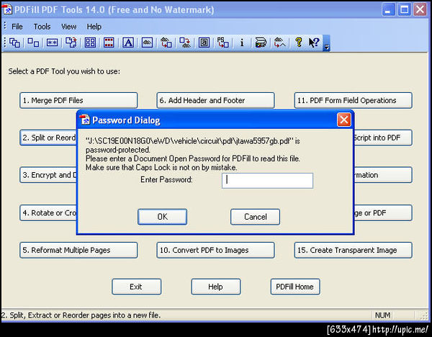Maximize the PDFill PDF Tools window
Screen dimensions: 432x337
(x=404, y=9)
